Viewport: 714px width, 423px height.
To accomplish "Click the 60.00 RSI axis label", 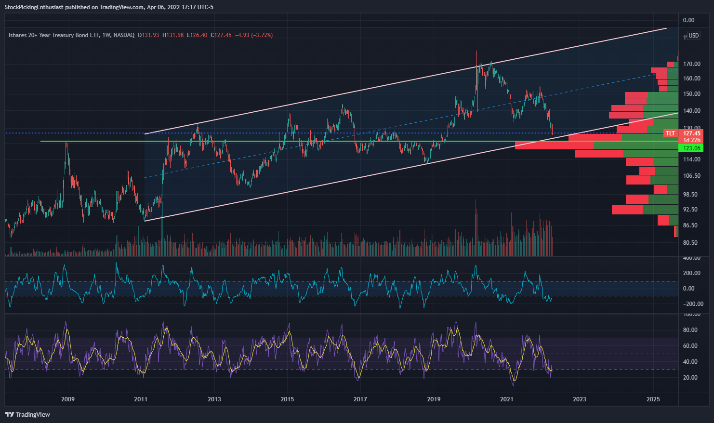I will 690,346.
